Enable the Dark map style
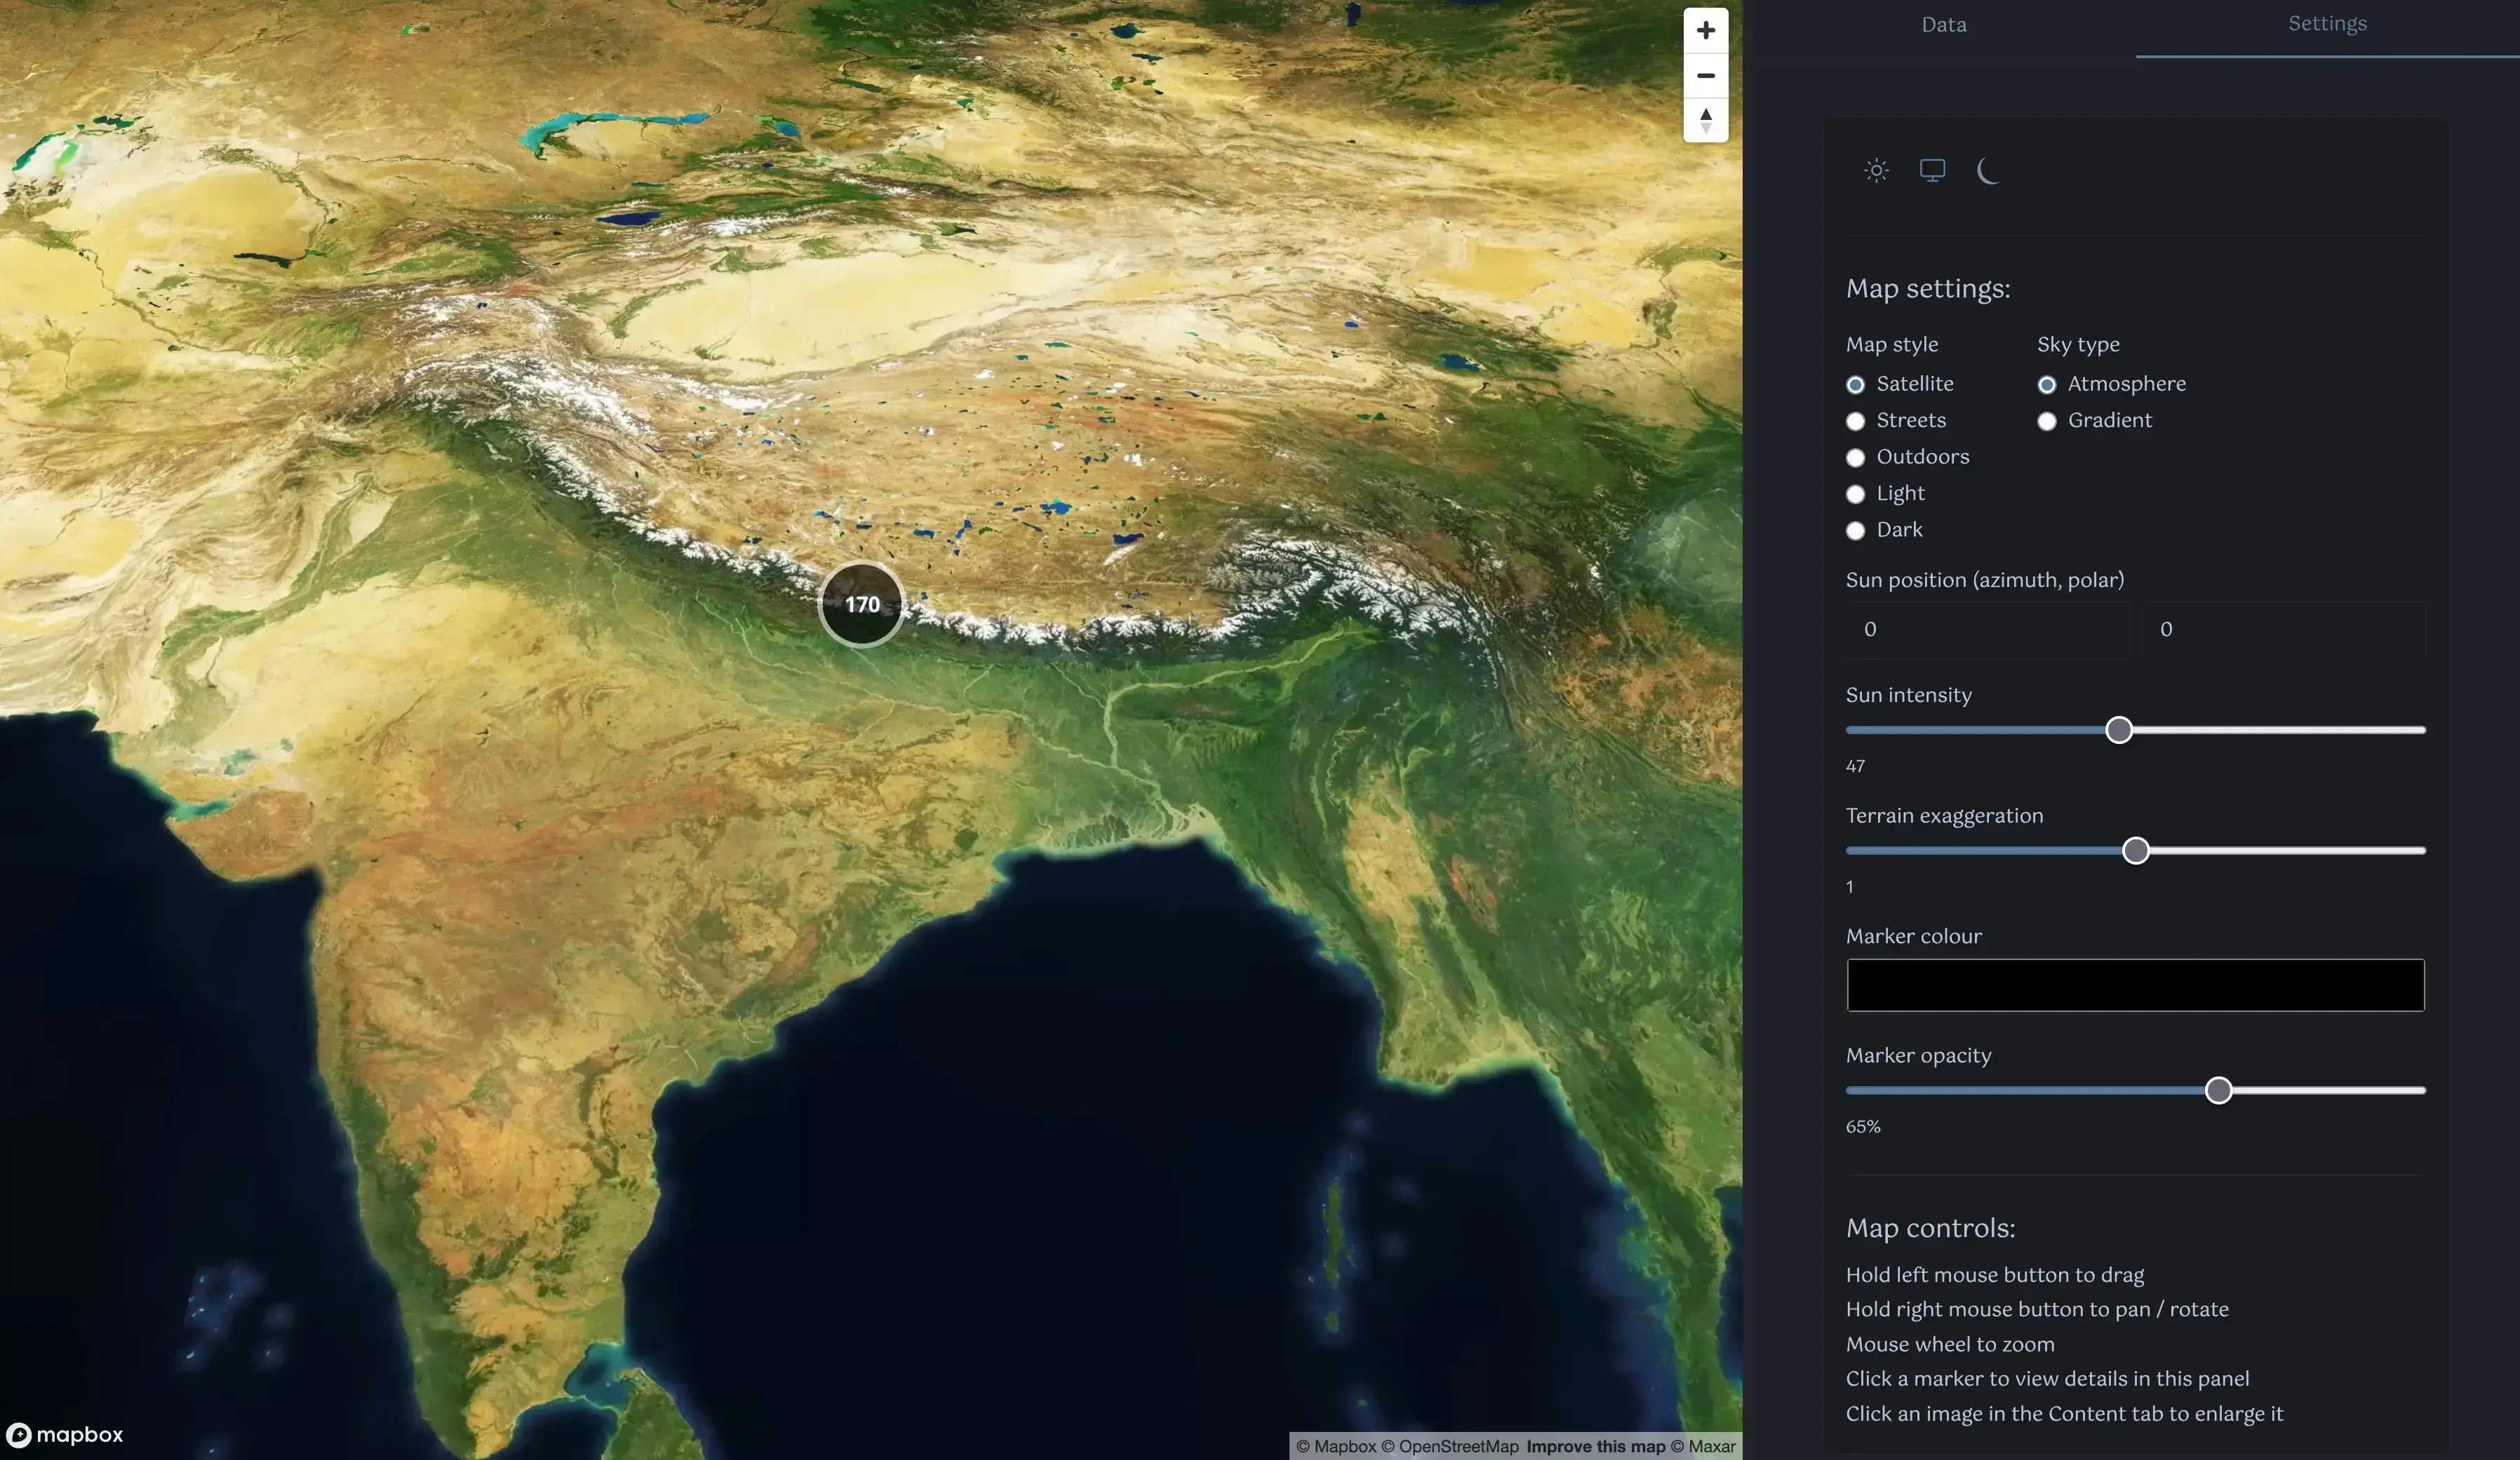The height and width of the screenshot is (1460, 2520). point(1856,531)
